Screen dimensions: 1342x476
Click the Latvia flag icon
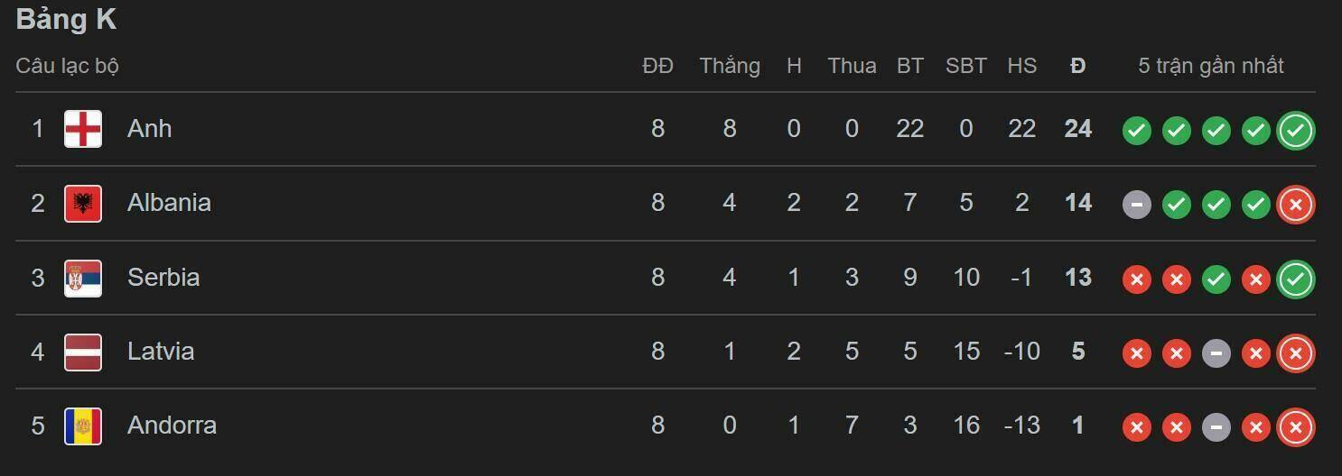[x=83, y=352]
